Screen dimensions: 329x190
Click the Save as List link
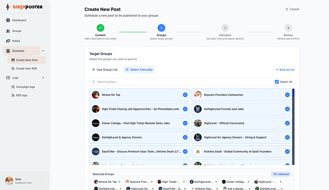[285, 70]
